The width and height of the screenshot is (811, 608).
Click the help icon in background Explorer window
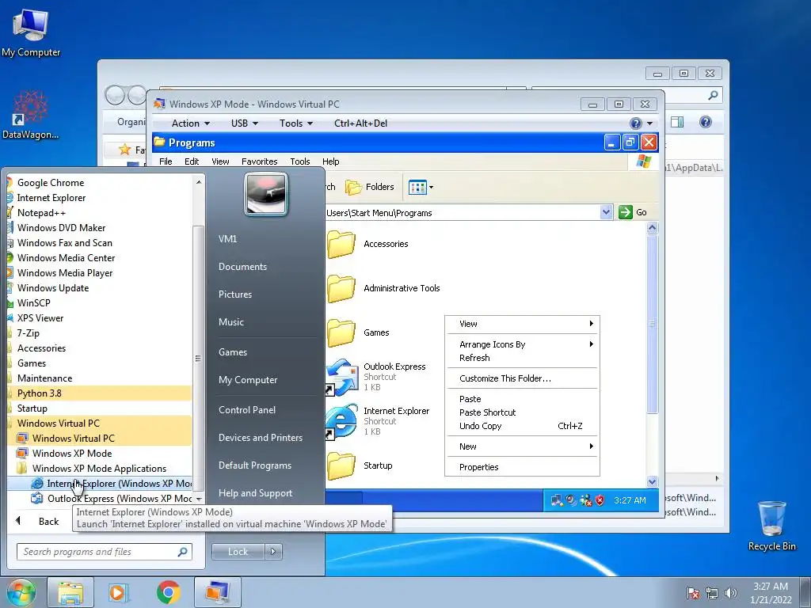pos(706,122)
